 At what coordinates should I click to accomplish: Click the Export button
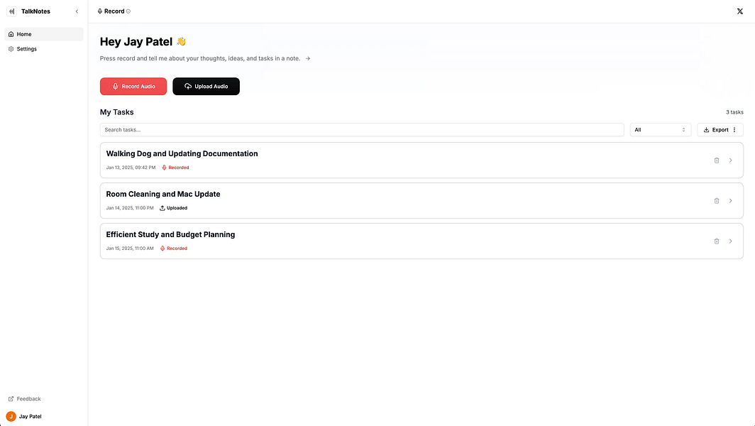tap(716, 130)
